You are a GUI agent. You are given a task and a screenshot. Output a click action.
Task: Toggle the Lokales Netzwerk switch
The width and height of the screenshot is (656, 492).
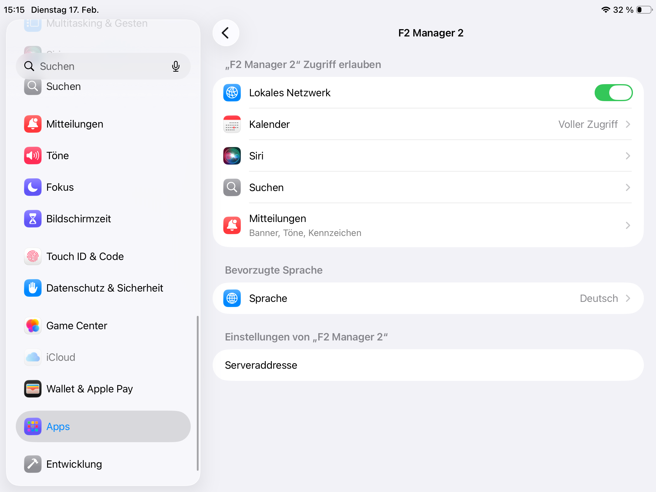613,93
